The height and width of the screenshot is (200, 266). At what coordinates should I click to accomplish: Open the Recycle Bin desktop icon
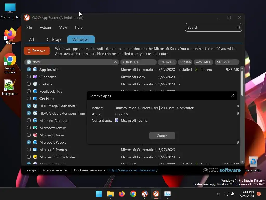pos(253,164)
